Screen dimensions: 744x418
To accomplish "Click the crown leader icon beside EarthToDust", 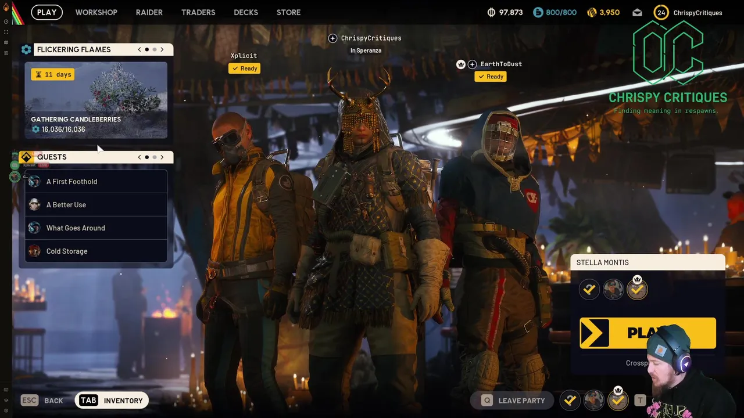I will (461, 64).
